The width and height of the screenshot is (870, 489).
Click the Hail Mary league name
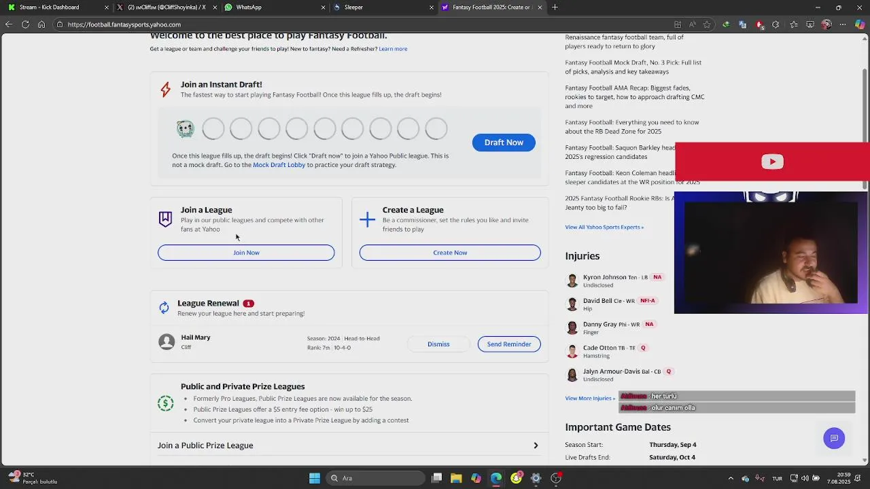[196, 338]
